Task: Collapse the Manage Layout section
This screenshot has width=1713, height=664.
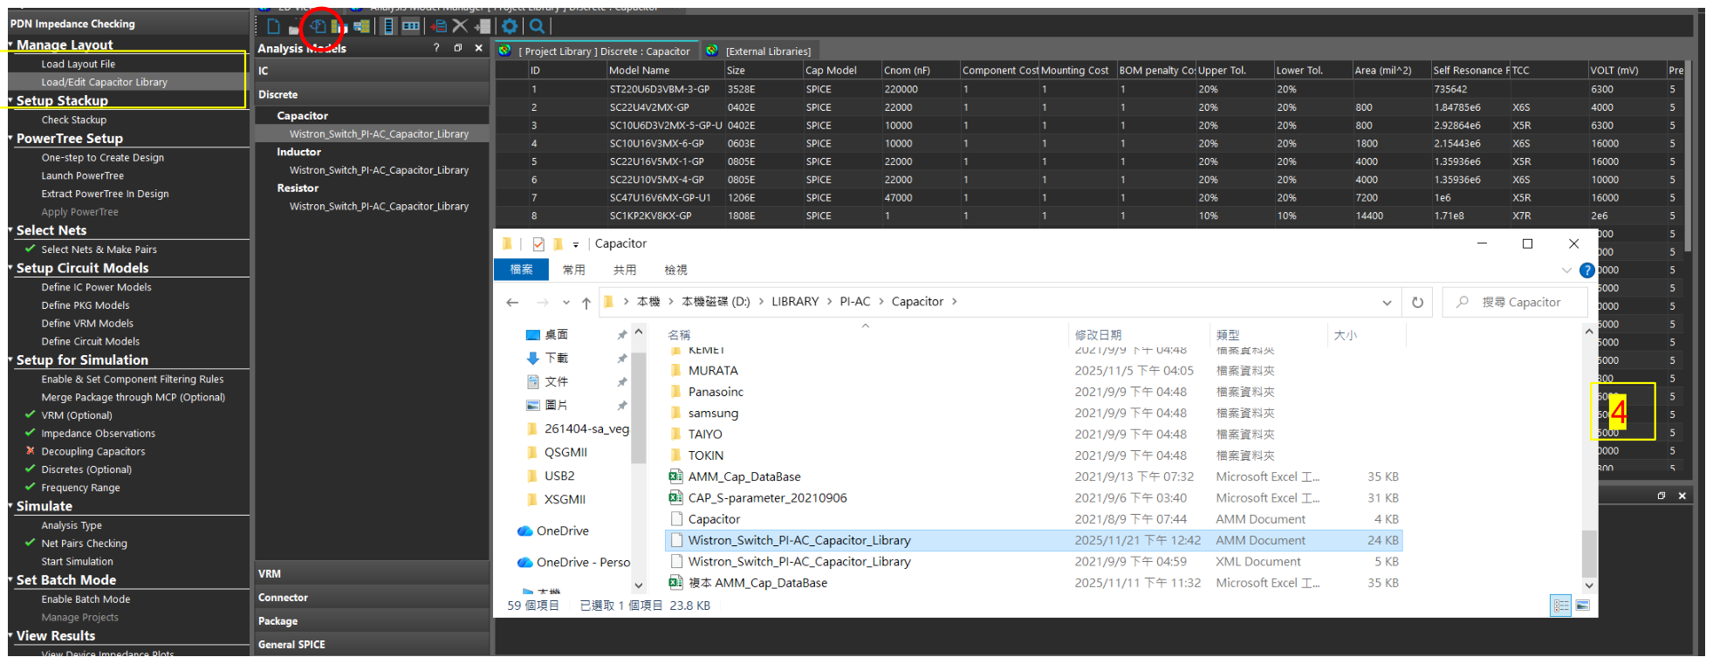Action: pyautogui.click(x=11, y=44)
